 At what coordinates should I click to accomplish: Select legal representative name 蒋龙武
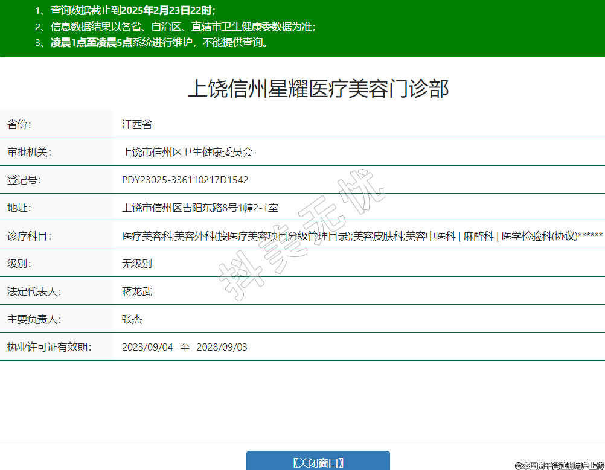(137, 291)
